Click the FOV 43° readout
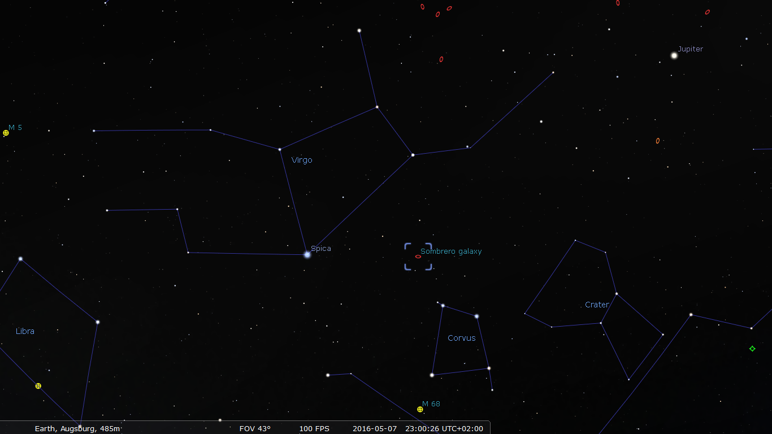This screenshot has width=772, height=434. [x=255, y=428]
